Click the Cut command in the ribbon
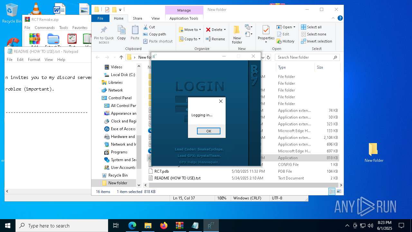Screen dimensions: 412x232 click(149, 27)
